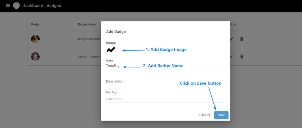The image size is (302, 128).
Task: Save the new badge
Action: click(221, 115)
